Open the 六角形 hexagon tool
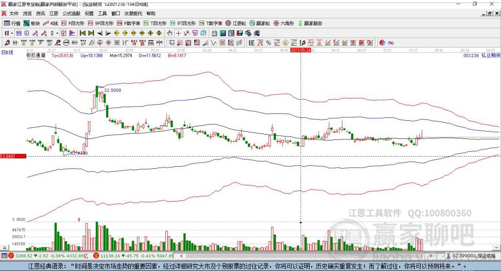Screen dimensions: 501x271 point(284,23)
